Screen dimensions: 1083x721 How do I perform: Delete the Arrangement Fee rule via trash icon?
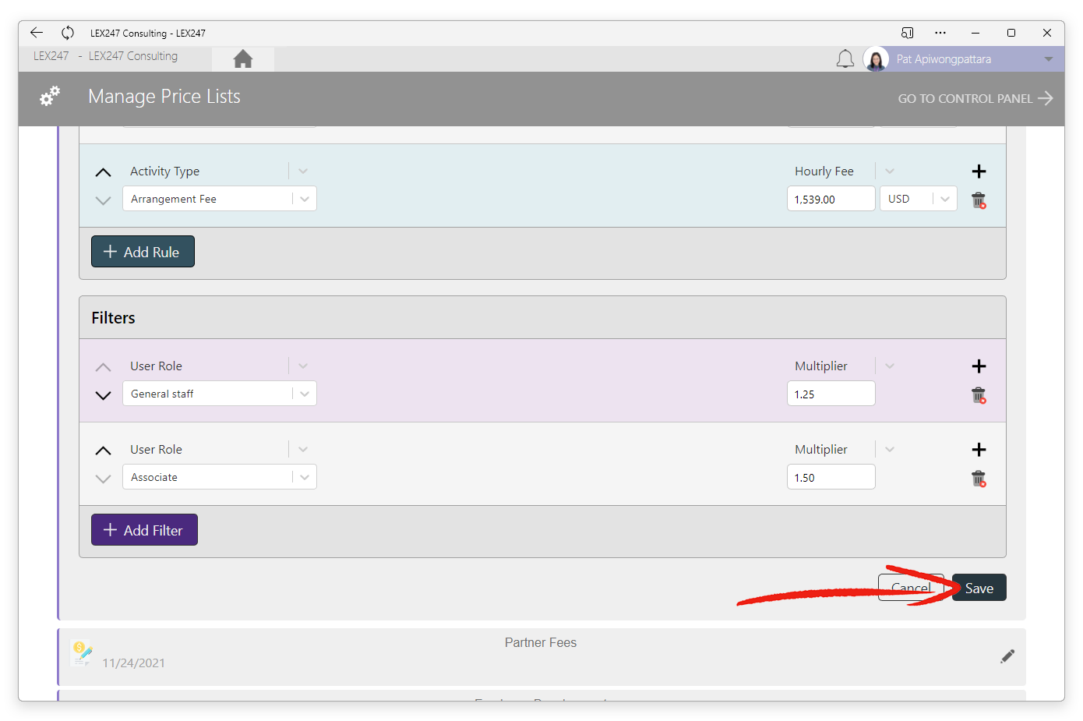point(979,200)
